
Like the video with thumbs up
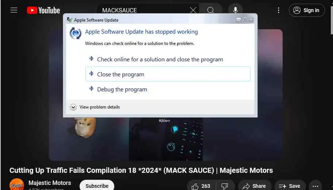pyautogui.click(x=201, y=186)
